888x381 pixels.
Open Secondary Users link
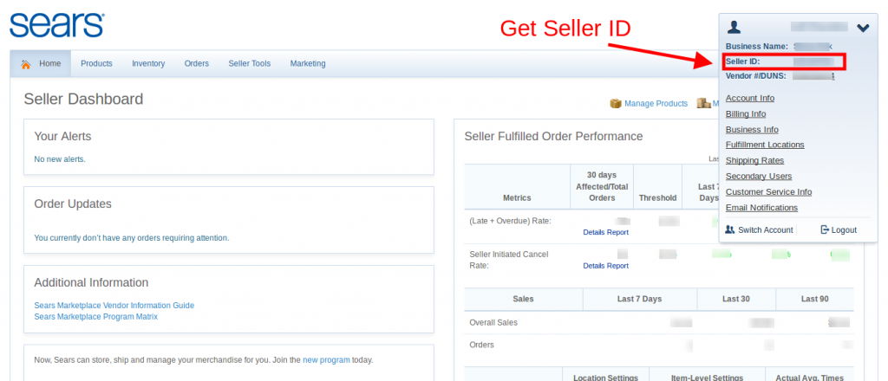(x=759, y=177)
